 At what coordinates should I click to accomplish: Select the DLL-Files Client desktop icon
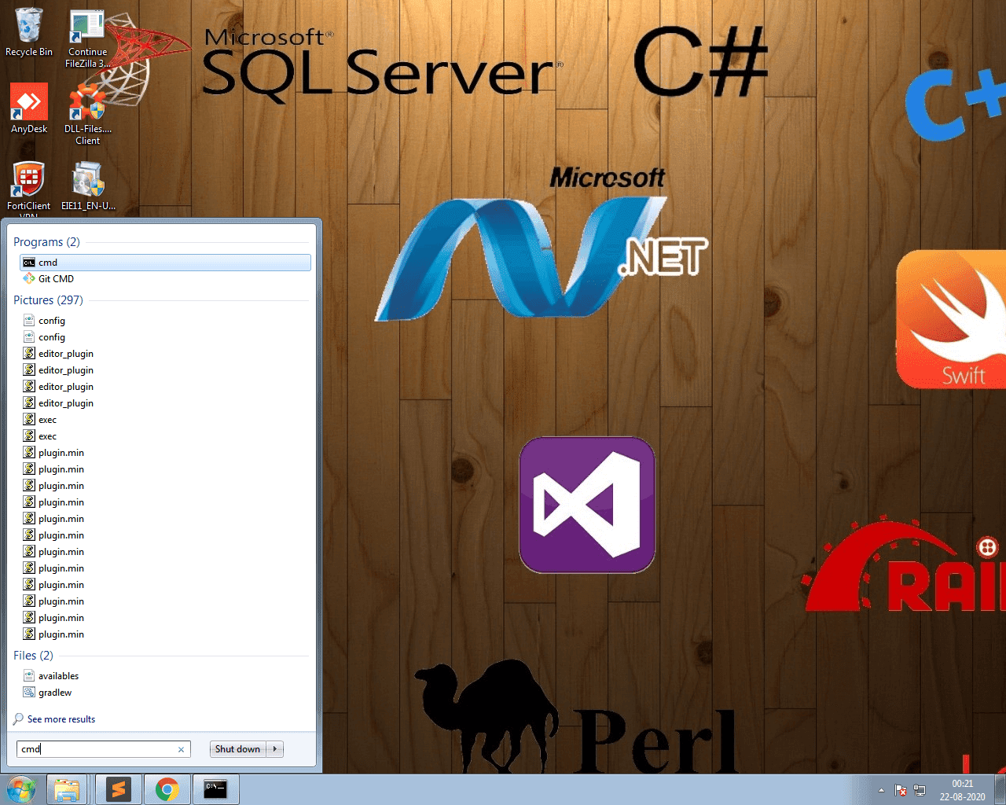(x=87, y=115)
